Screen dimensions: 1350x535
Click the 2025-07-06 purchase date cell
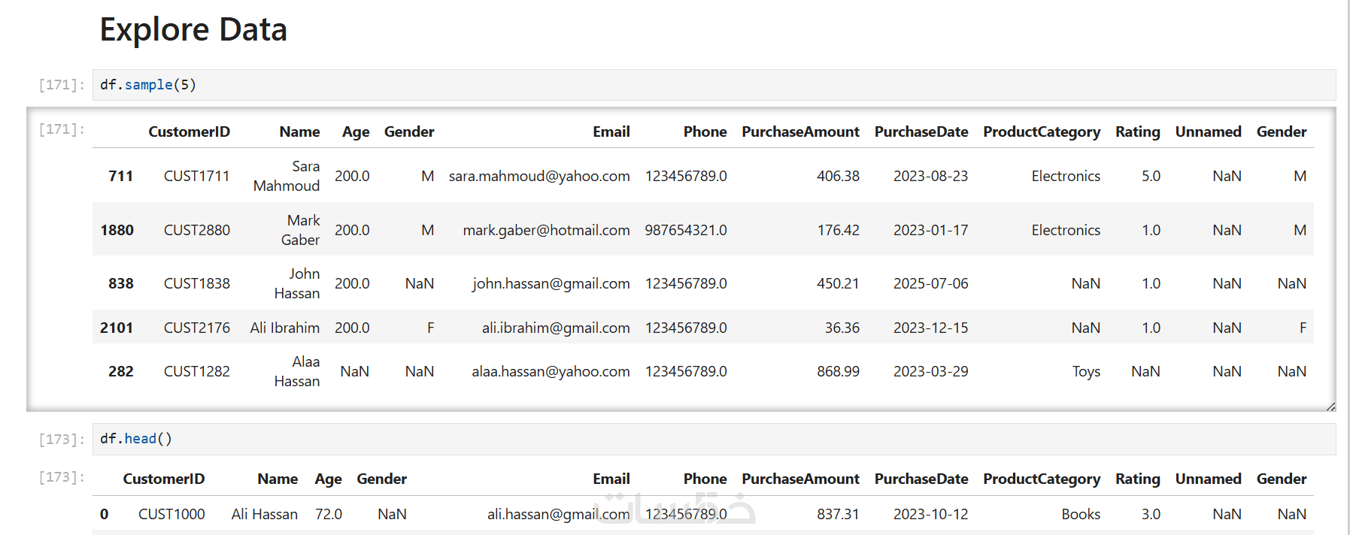click(930, 283)
